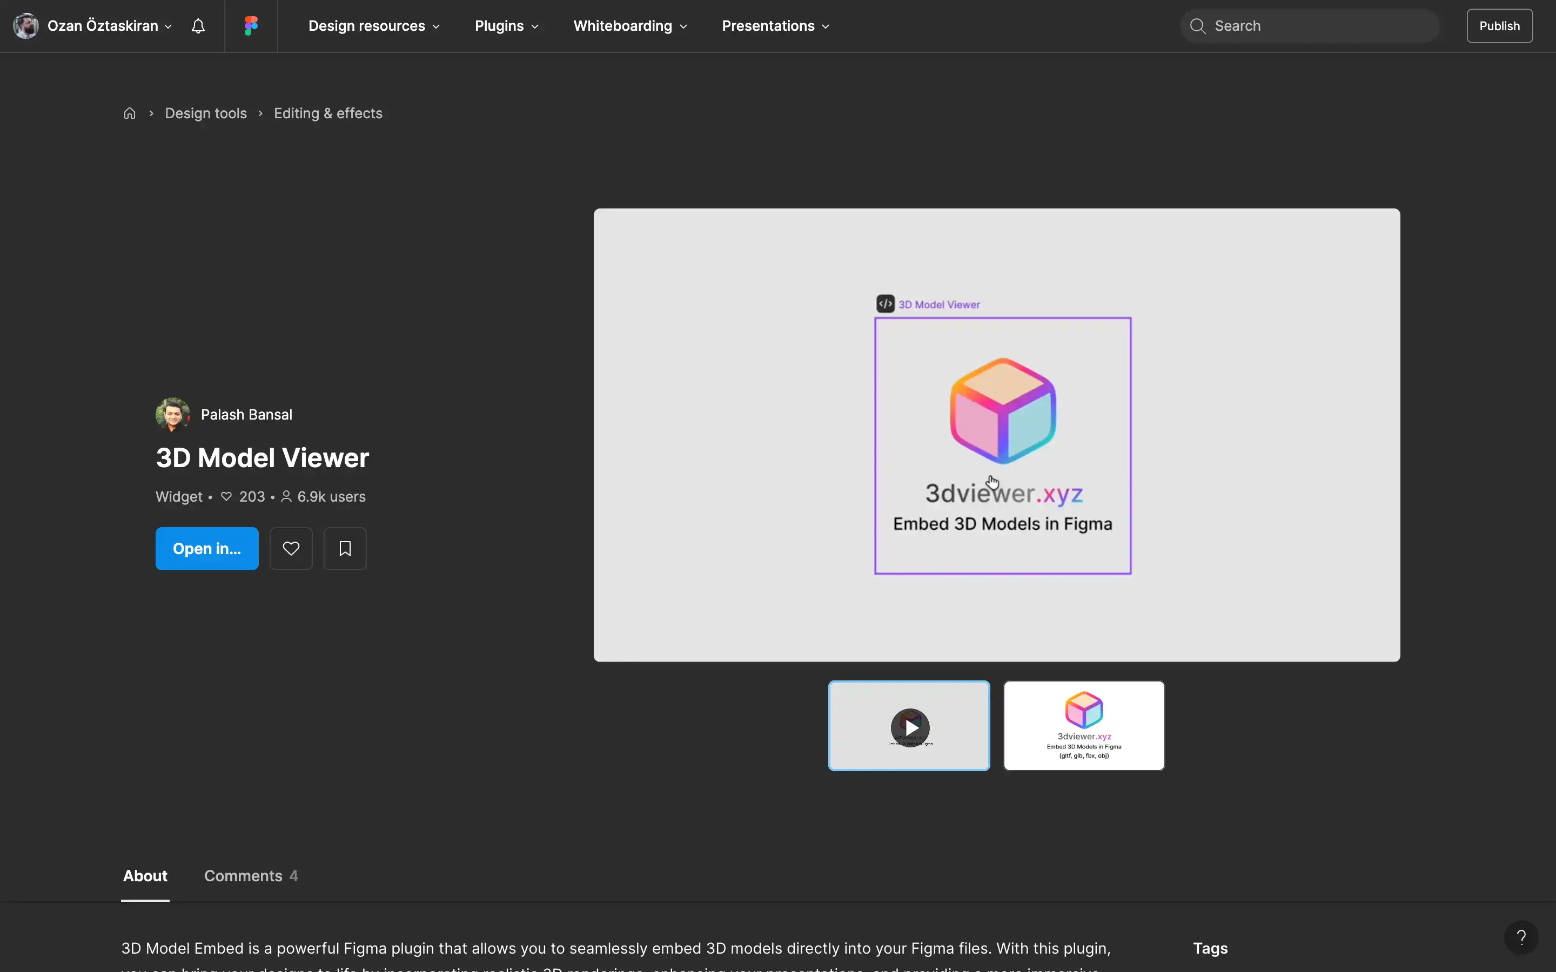
Task: Click the Figma logo icon
Action: coord(251,26)
